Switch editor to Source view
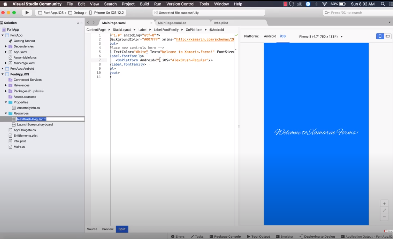393x239 pixels. pos(92,229)
